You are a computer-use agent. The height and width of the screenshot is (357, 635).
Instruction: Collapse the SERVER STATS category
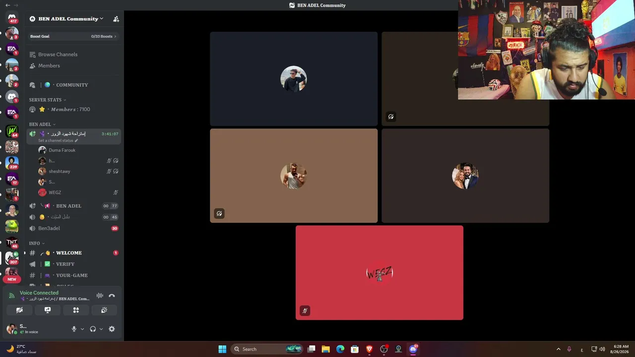coord(47,100)
